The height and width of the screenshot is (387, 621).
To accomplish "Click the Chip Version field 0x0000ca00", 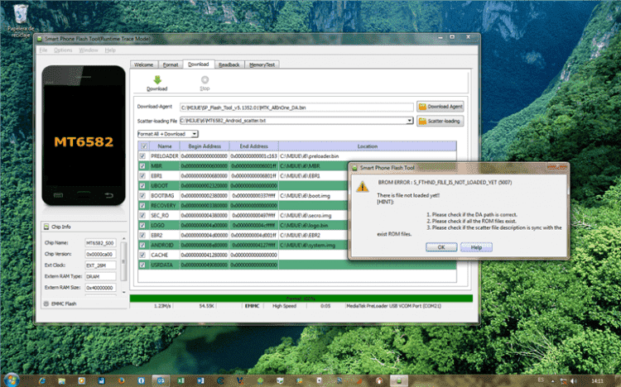I will point(100,254).
